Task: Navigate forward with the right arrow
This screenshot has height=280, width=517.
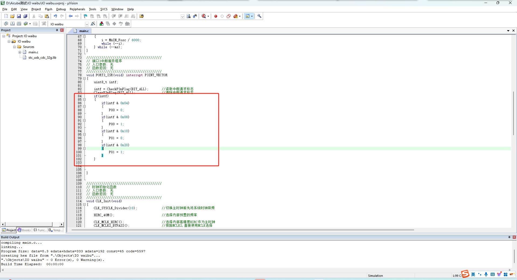Action: click(77, 16)
